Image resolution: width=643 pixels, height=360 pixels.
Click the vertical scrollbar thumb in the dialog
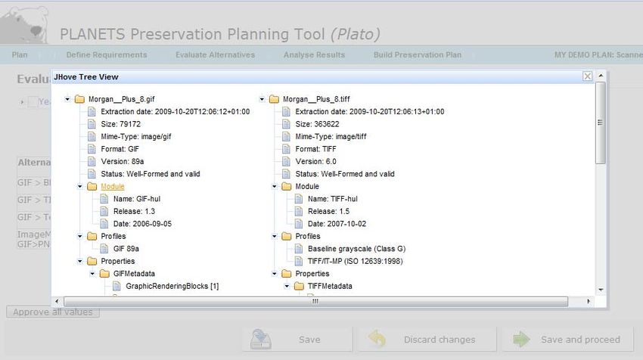pyautogui.click(x=601, y=123)
